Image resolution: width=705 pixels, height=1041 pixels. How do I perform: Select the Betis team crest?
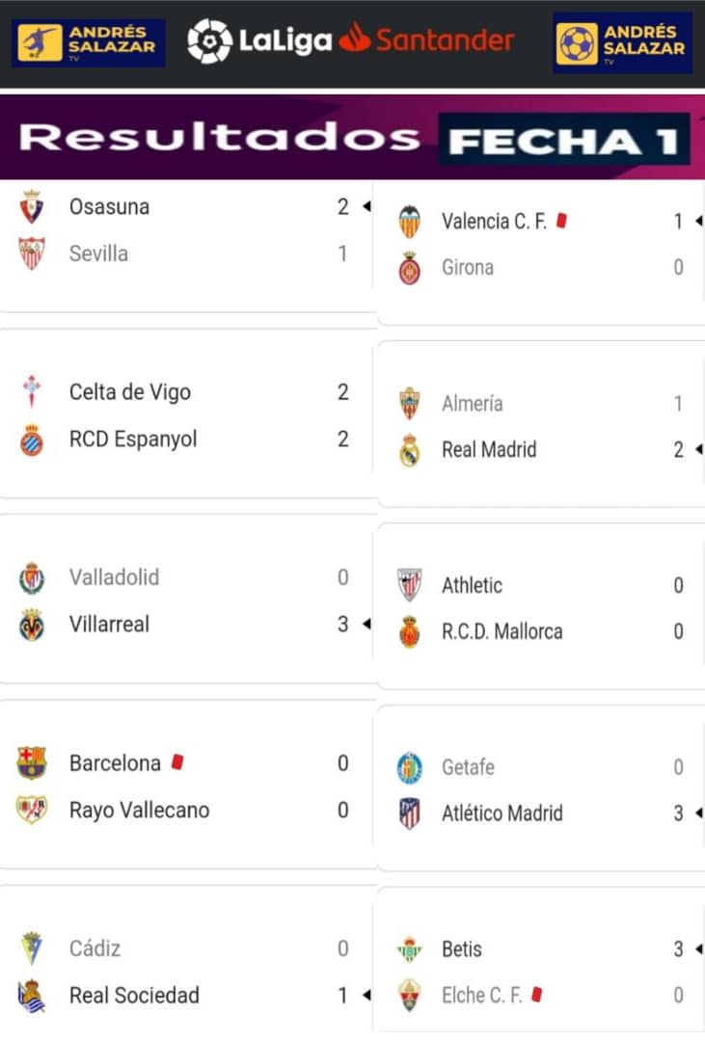410,949
